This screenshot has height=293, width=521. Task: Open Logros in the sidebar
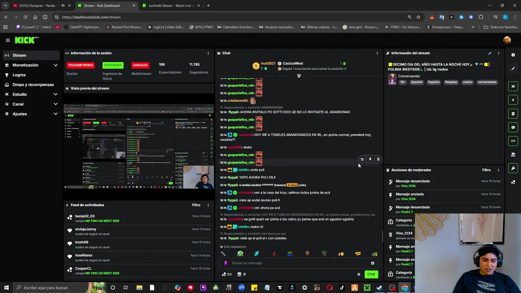(31, 75)
